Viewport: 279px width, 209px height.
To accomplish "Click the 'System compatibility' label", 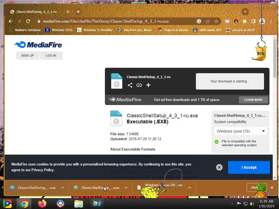I will [230, 122].
